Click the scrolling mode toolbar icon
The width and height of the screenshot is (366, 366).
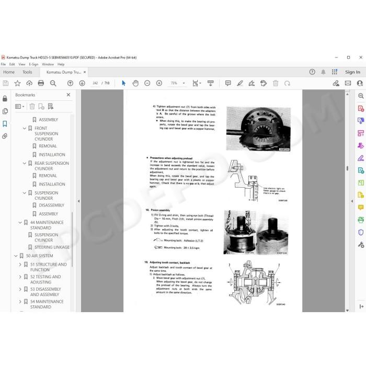(211, 83)
